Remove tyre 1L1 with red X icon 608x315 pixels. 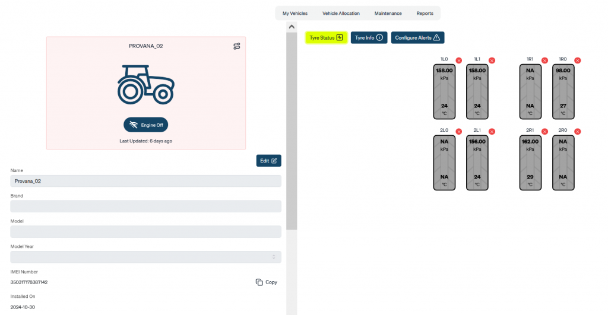pyautogui.click(x=492, y=61)
